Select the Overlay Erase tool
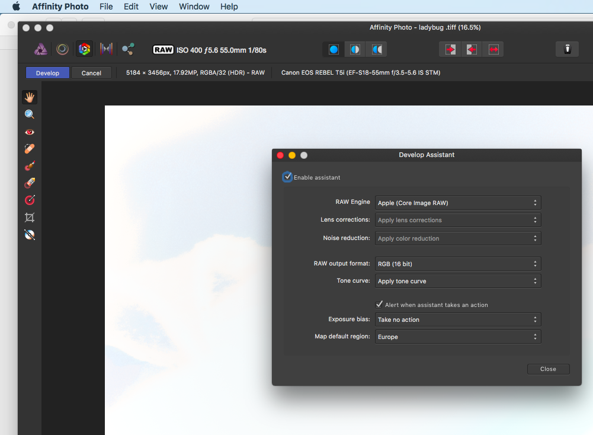This screenshot has height=435, width=593. point(30,183)
